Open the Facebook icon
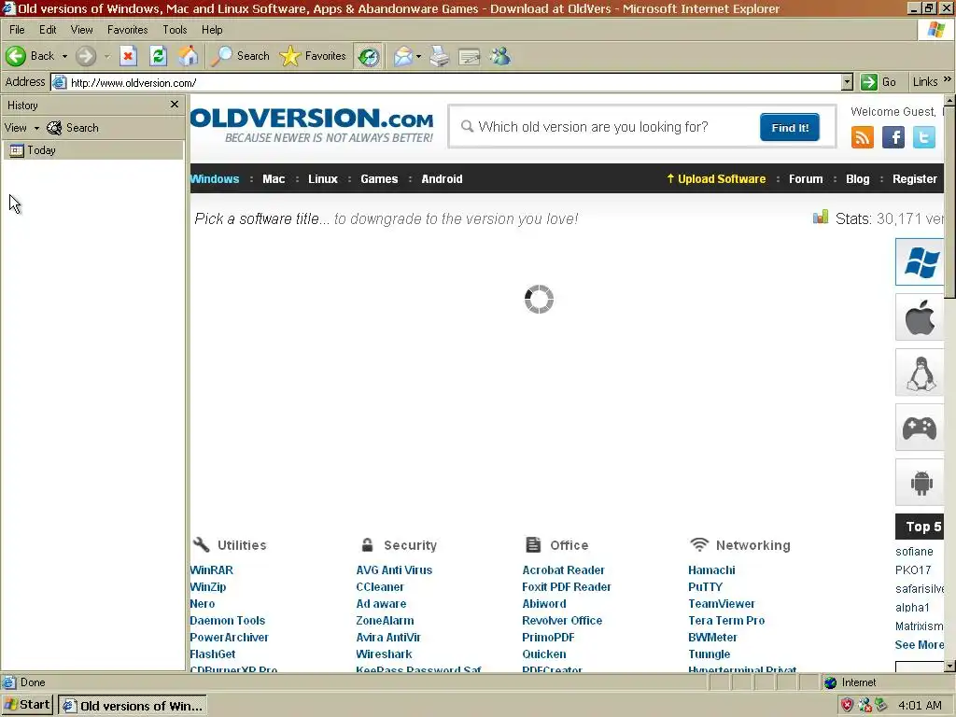 (893, 137)
